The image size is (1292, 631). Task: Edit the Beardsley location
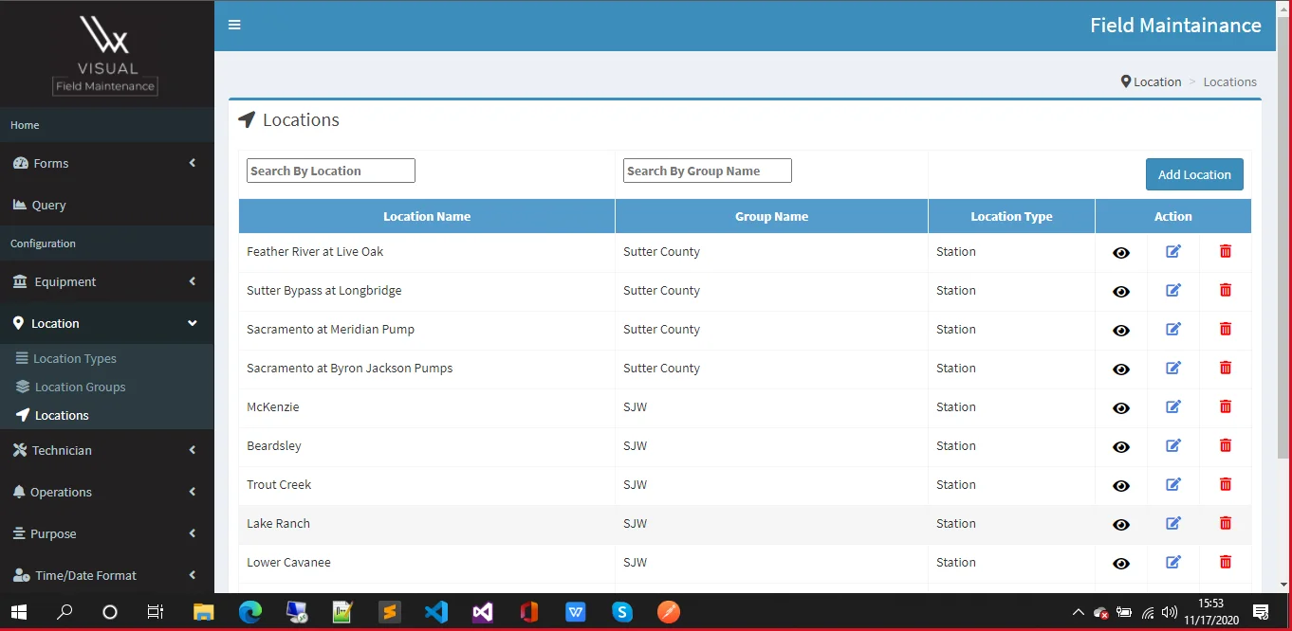(1173, 445)
